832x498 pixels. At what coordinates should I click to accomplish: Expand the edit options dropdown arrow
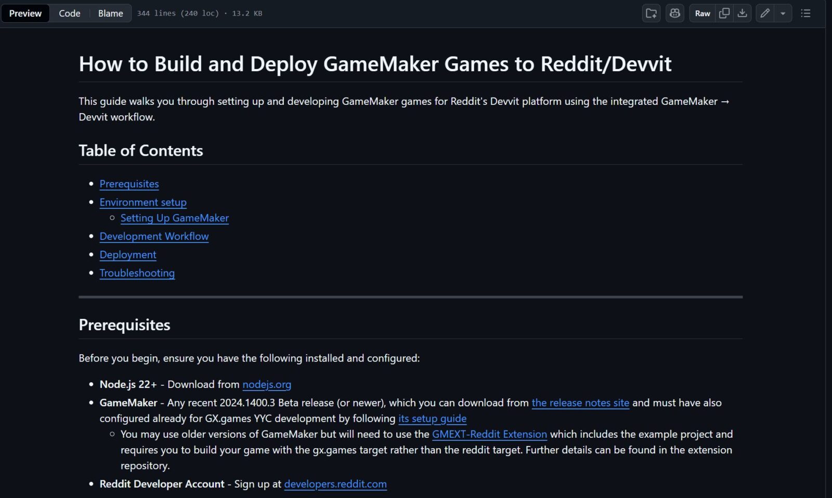(x=783, y=14)
